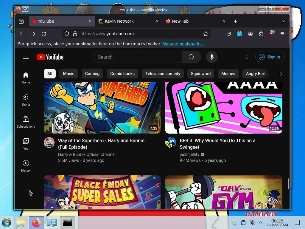Select the YouTube tab

click(59, 21)
